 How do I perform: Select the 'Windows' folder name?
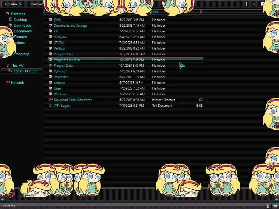60,94
